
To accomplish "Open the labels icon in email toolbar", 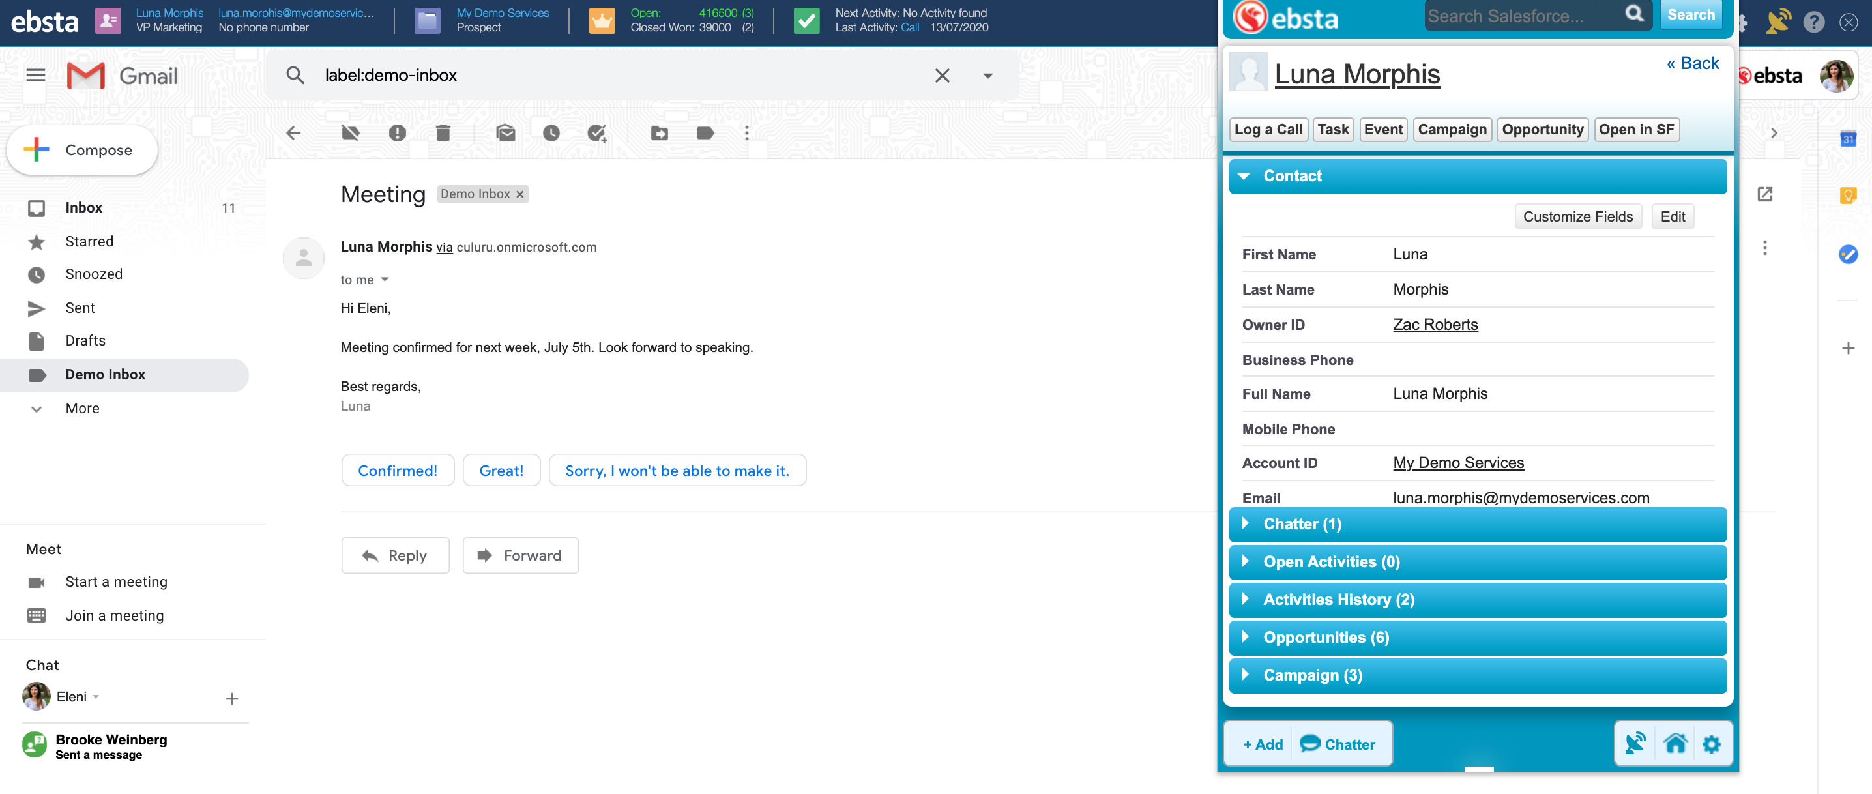I will [x=705, y=133].
